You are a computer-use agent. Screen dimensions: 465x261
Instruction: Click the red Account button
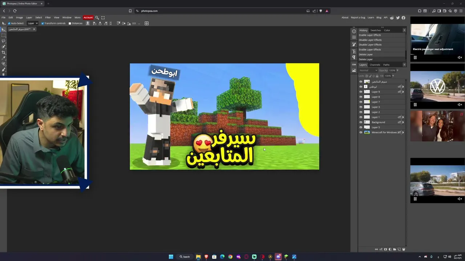88,17
